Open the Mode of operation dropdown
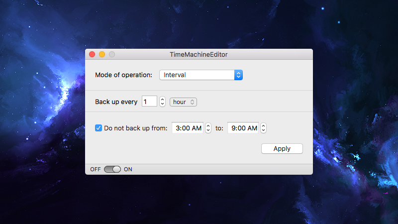 [x=201, y=75]
